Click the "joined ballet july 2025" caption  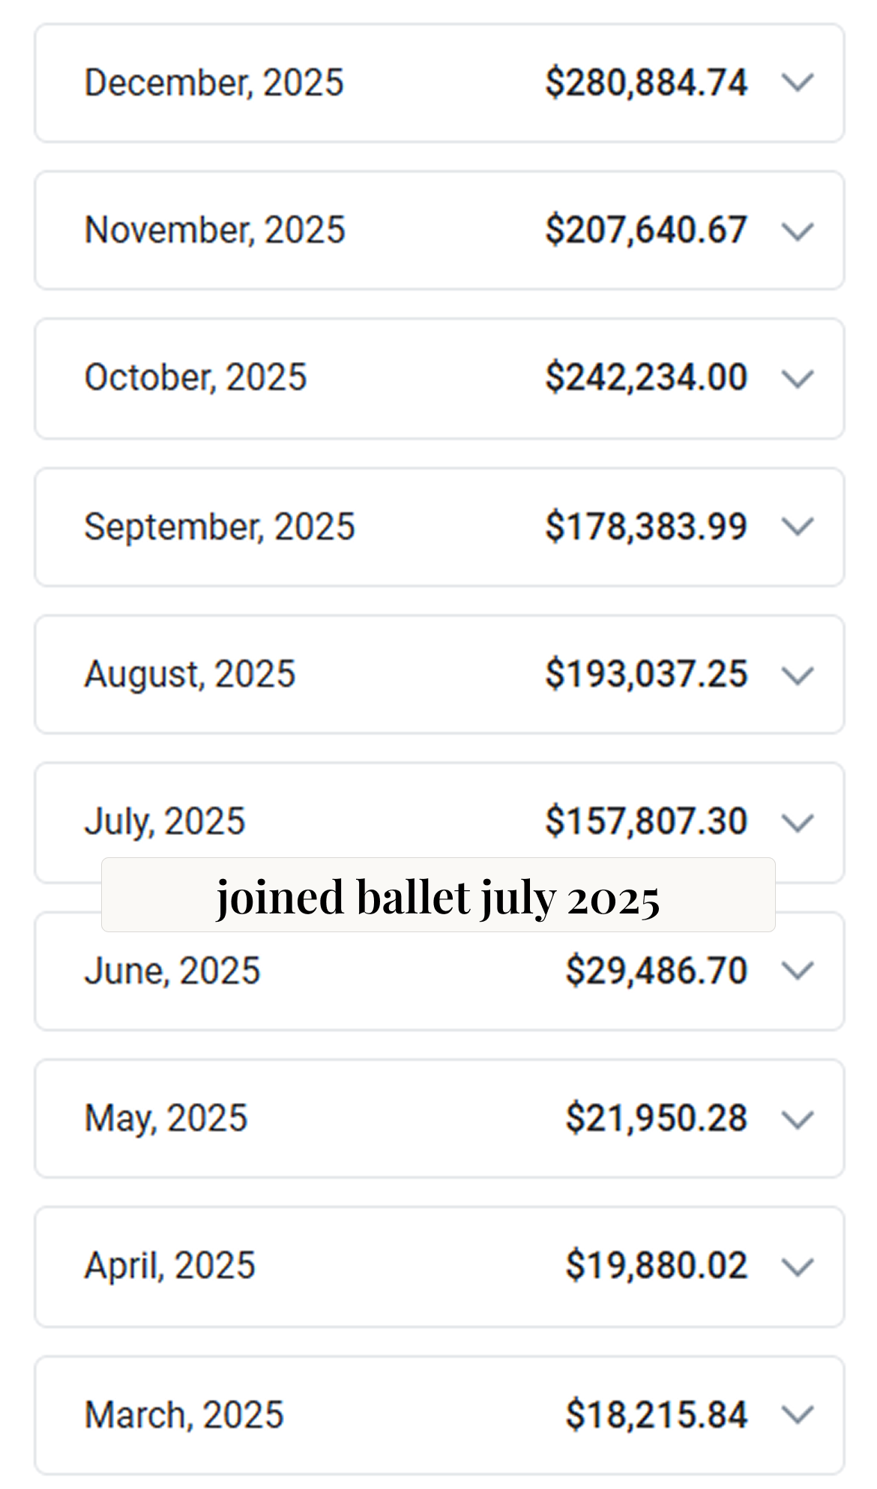point(438,896)
